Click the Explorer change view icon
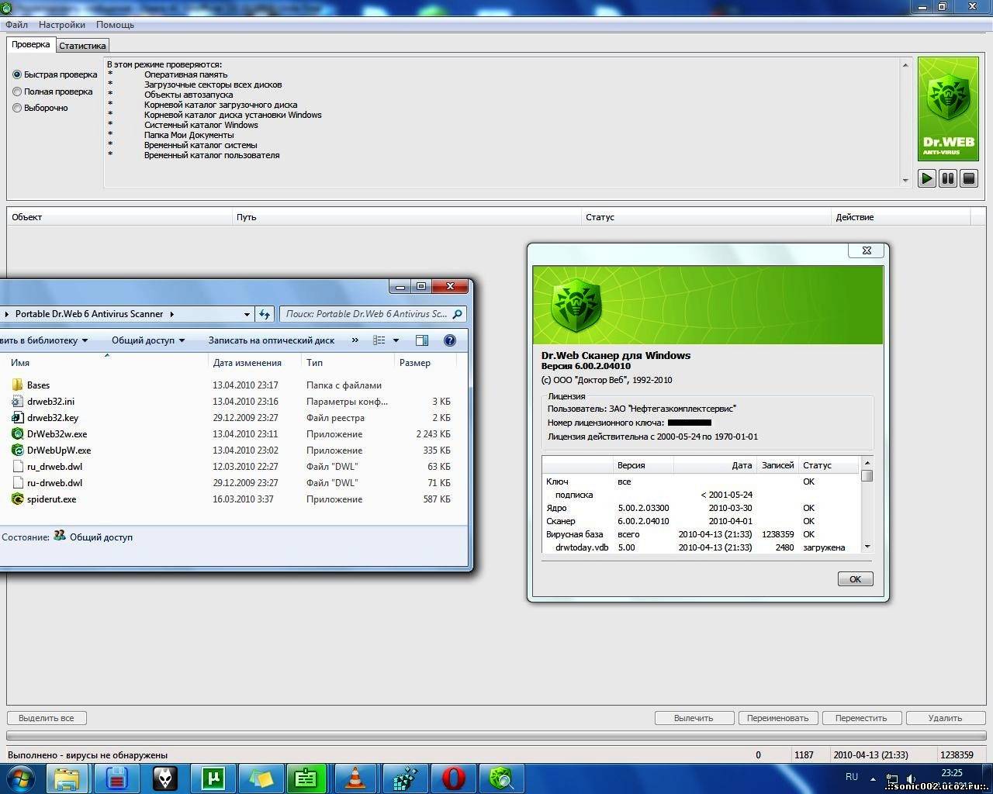 tap(379, 340)
